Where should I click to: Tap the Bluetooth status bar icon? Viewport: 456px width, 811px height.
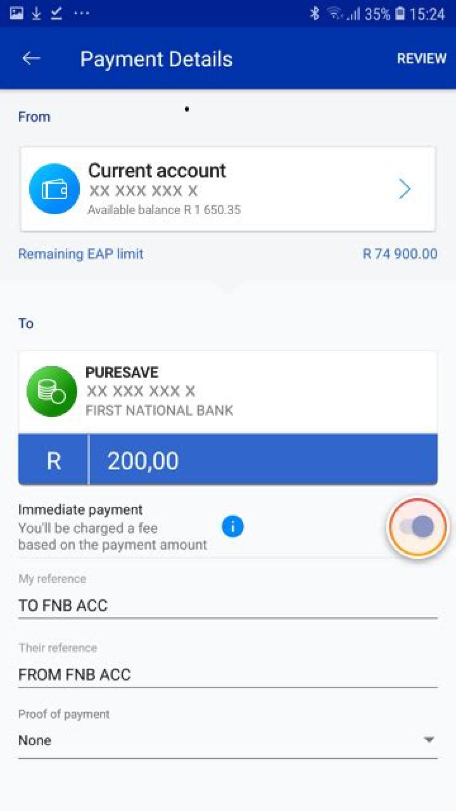[x=315, y=13]
